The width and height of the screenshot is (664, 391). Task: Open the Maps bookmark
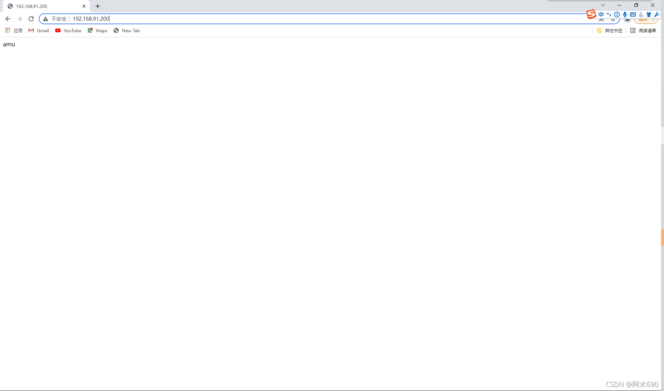coord(97,31)
